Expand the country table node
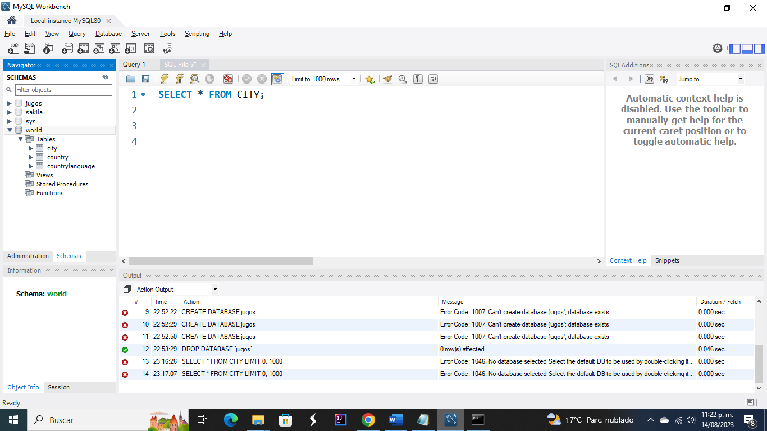 pyautogui.click(x=31, y=157)
